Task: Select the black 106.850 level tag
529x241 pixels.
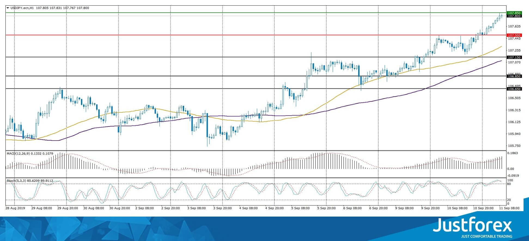Action: (x=514, y=76)
